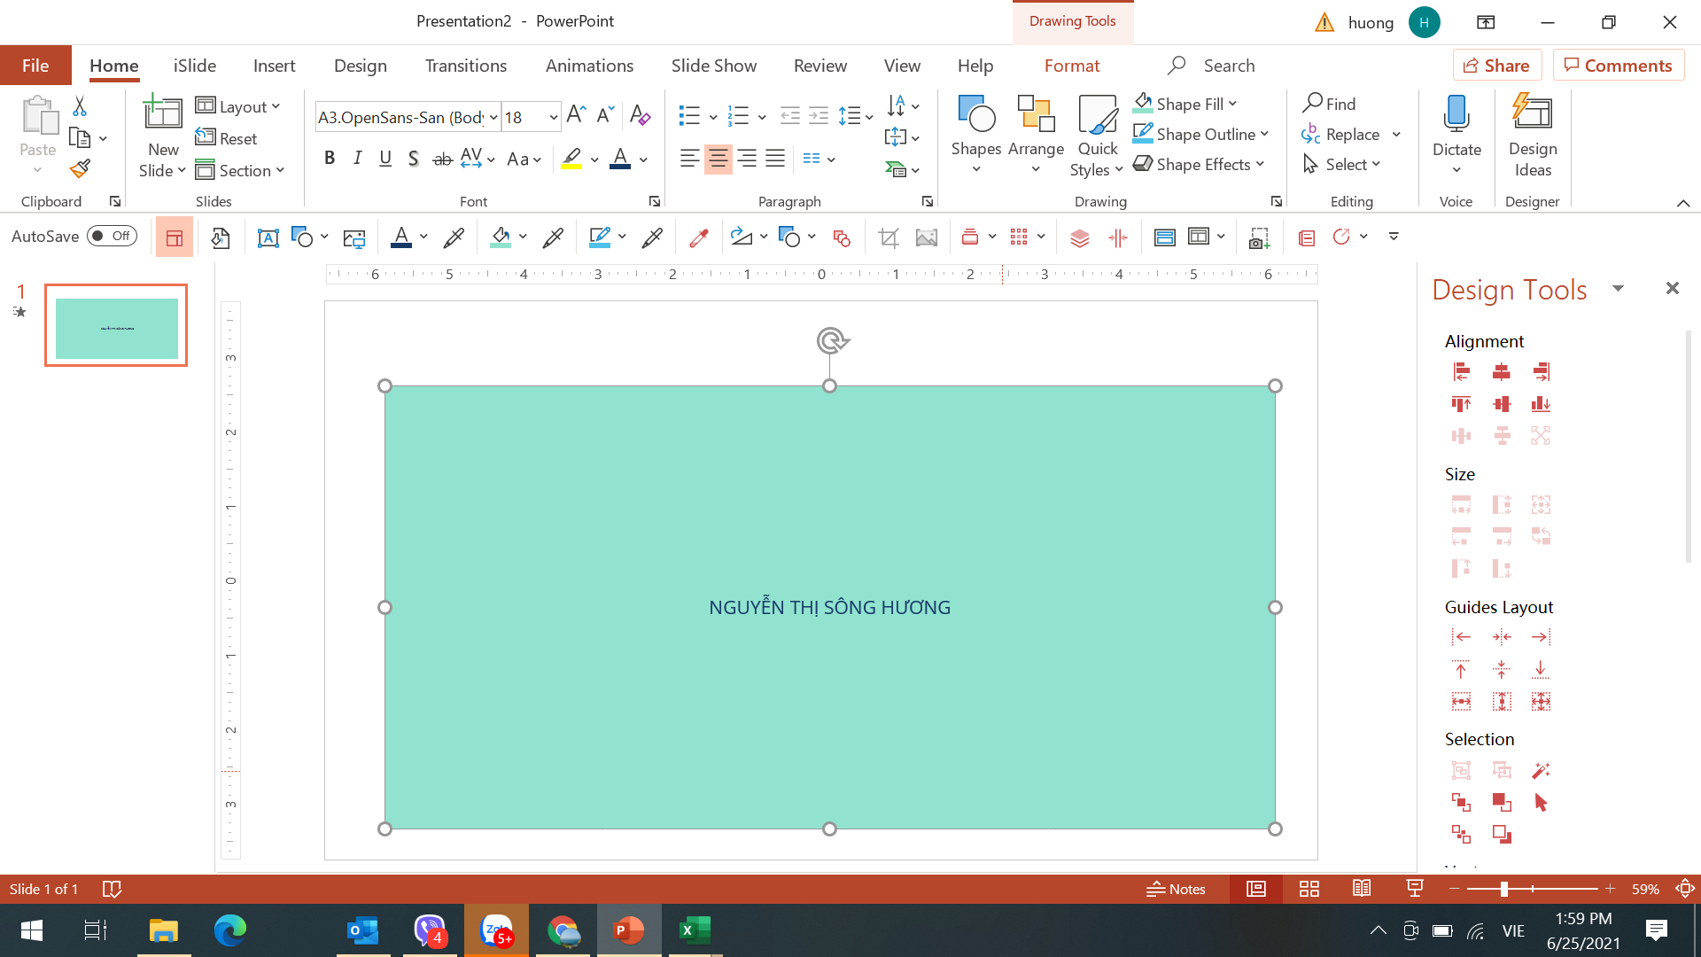The height and width of the screenshot is (957, 1701).
Task: Click Align Top in Design Tools Alignment
Action: [x=1462, y=404]
